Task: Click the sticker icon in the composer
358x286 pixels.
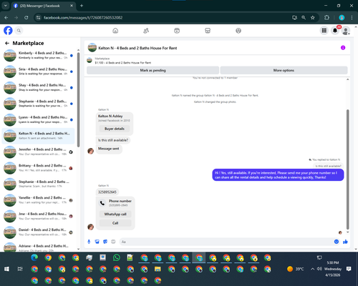Action: coord(105,242)
